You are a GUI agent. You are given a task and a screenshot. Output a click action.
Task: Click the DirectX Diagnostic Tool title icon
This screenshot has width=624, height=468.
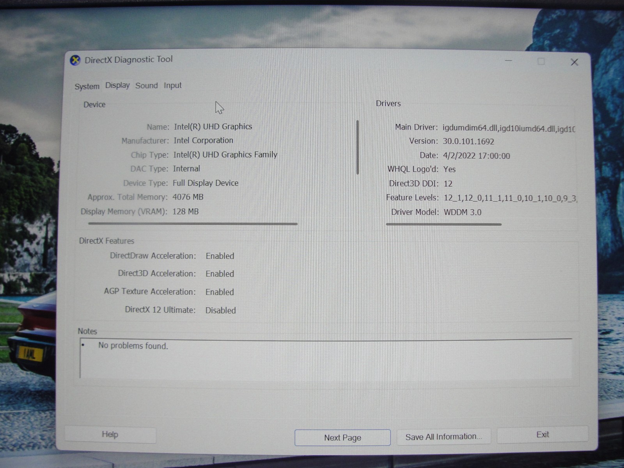click(75, 60)
